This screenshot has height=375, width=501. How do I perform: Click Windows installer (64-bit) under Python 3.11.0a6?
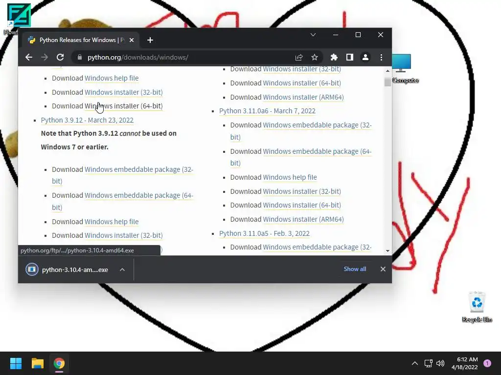[302, 205]
